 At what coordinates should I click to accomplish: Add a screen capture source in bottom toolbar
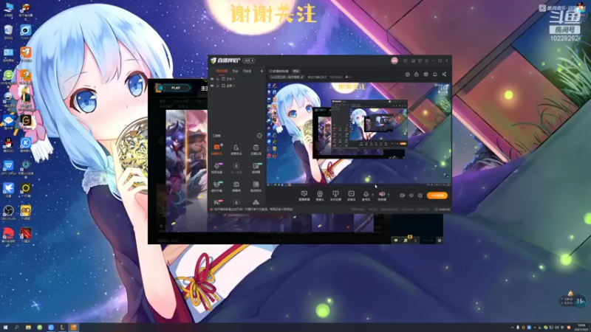[304, 195]
